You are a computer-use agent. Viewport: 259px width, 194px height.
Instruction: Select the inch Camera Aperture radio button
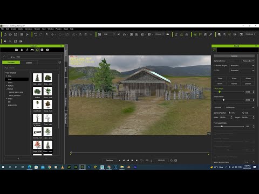coord(243,113)
